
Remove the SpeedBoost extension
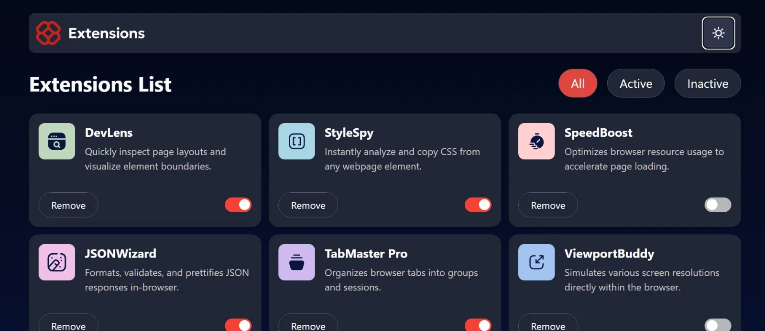[x=548, y=205]
